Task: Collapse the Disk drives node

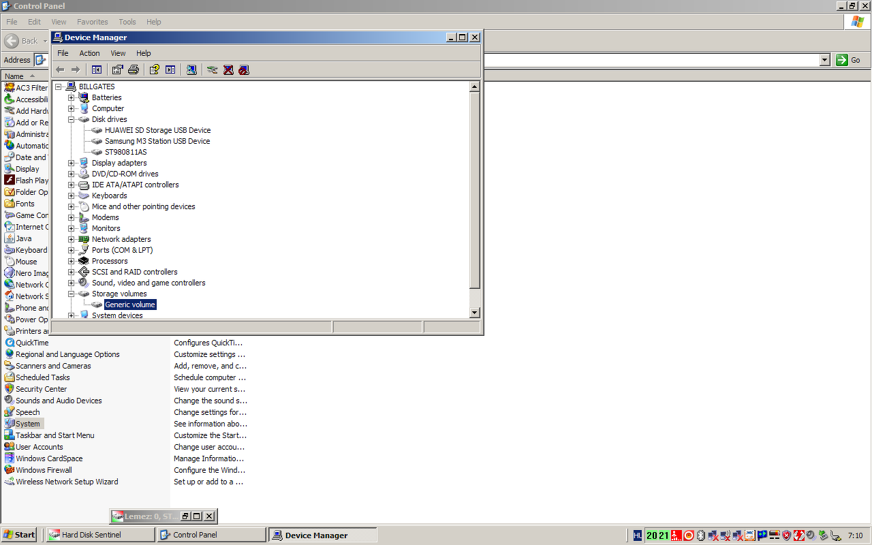Action: (x=71, y=119)
